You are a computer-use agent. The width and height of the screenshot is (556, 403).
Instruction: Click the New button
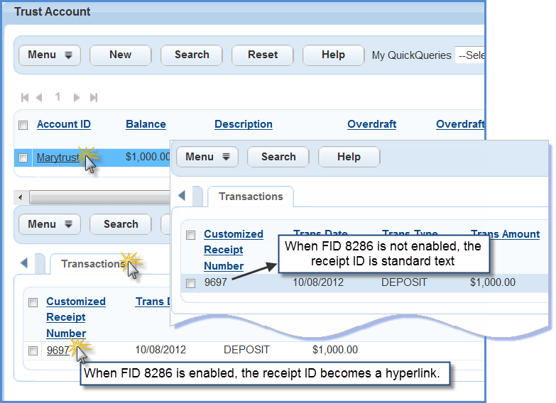120,55
